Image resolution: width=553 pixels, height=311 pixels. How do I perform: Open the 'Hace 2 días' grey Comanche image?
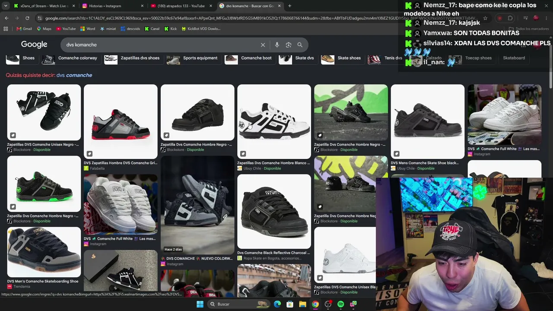(197, 204)
